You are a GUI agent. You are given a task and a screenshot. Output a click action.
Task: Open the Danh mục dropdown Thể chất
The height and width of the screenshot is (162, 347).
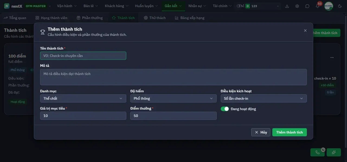(x=83, y=99)
